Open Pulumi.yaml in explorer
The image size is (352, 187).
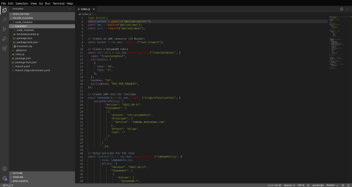click(x=42, y=67)
